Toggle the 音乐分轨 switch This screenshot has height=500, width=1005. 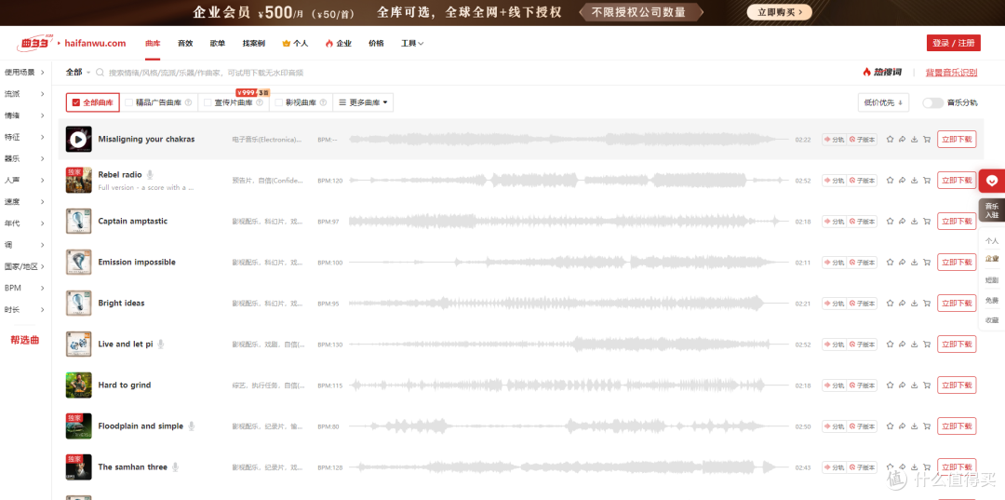(x=932, y=102)
